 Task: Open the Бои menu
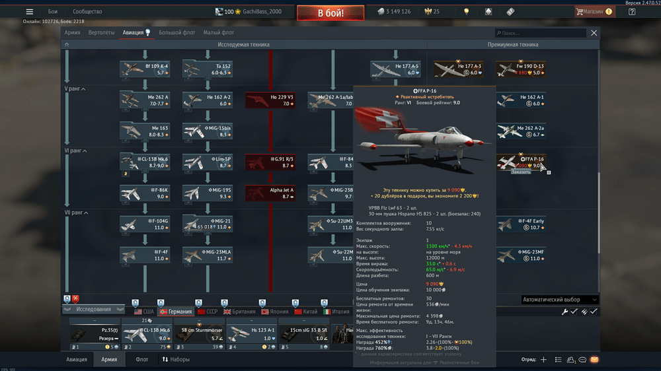(x=53, y=12)
